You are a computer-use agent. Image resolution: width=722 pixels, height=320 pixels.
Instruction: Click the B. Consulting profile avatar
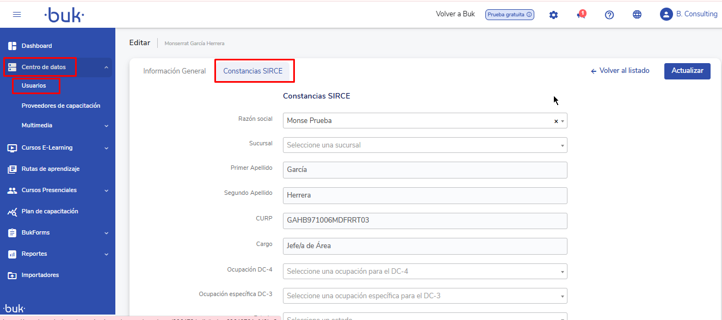coord(666,15)
